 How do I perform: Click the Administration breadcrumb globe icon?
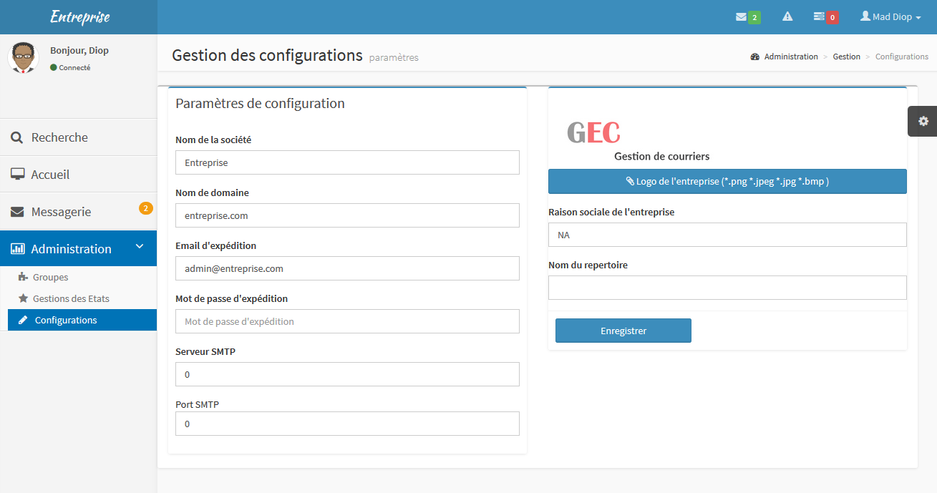click(754, 56)
